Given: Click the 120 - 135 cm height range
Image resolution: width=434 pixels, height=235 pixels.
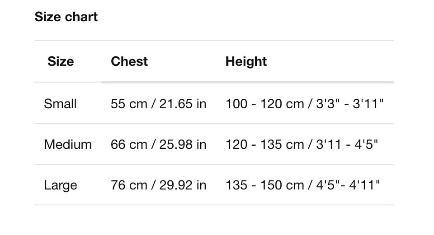Looking at the screenshot, I should 264,144.
